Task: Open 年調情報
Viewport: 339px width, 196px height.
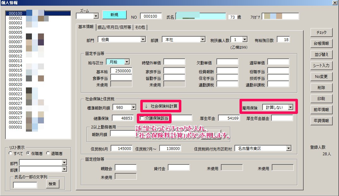Action: [x=321, y=121]
